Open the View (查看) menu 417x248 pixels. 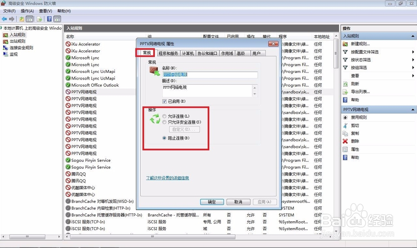(x=45, y=11)
